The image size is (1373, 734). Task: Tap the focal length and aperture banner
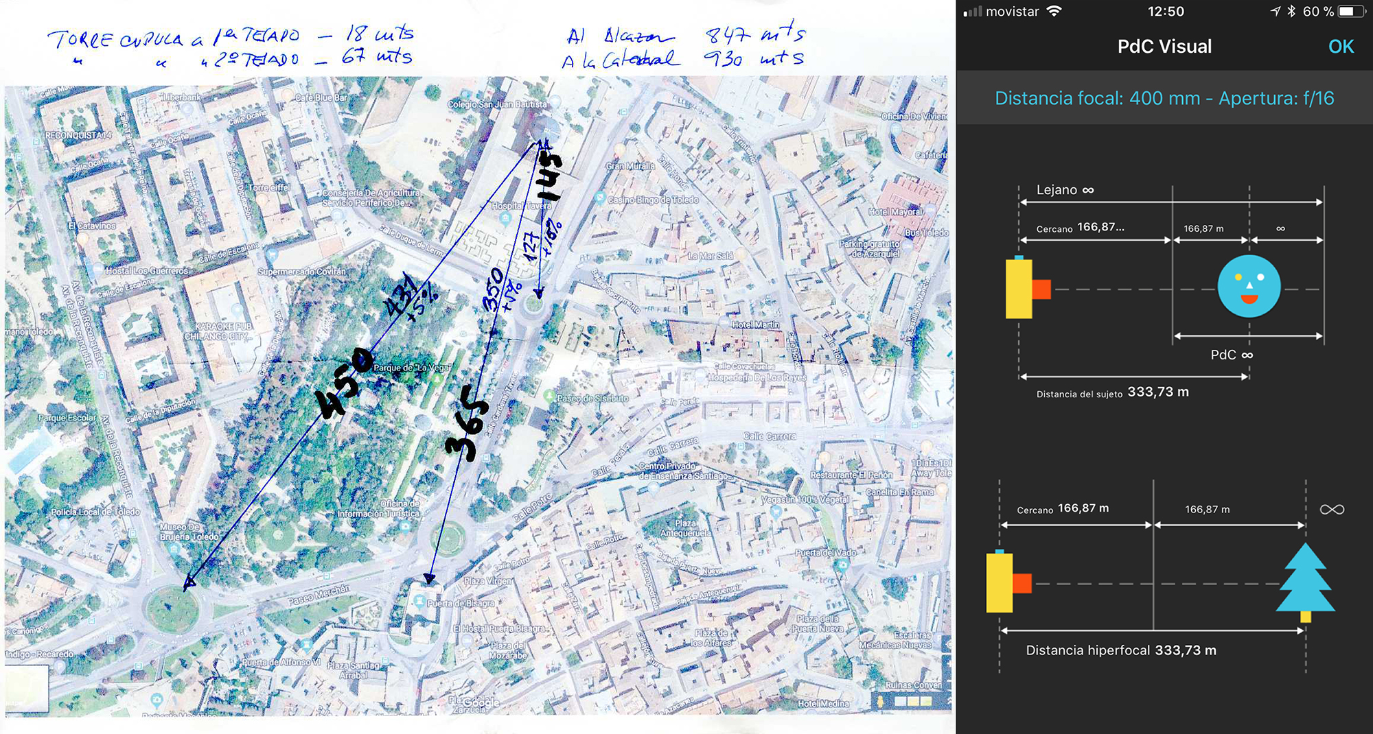click(x=1164, y=98)
